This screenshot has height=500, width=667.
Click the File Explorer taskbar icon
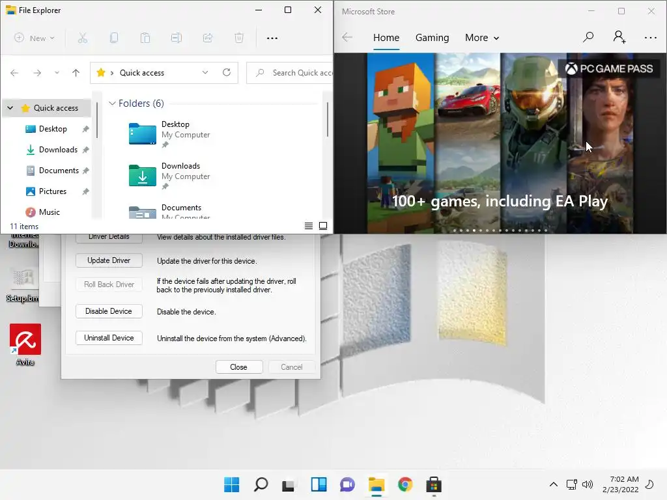pos(376,484)
